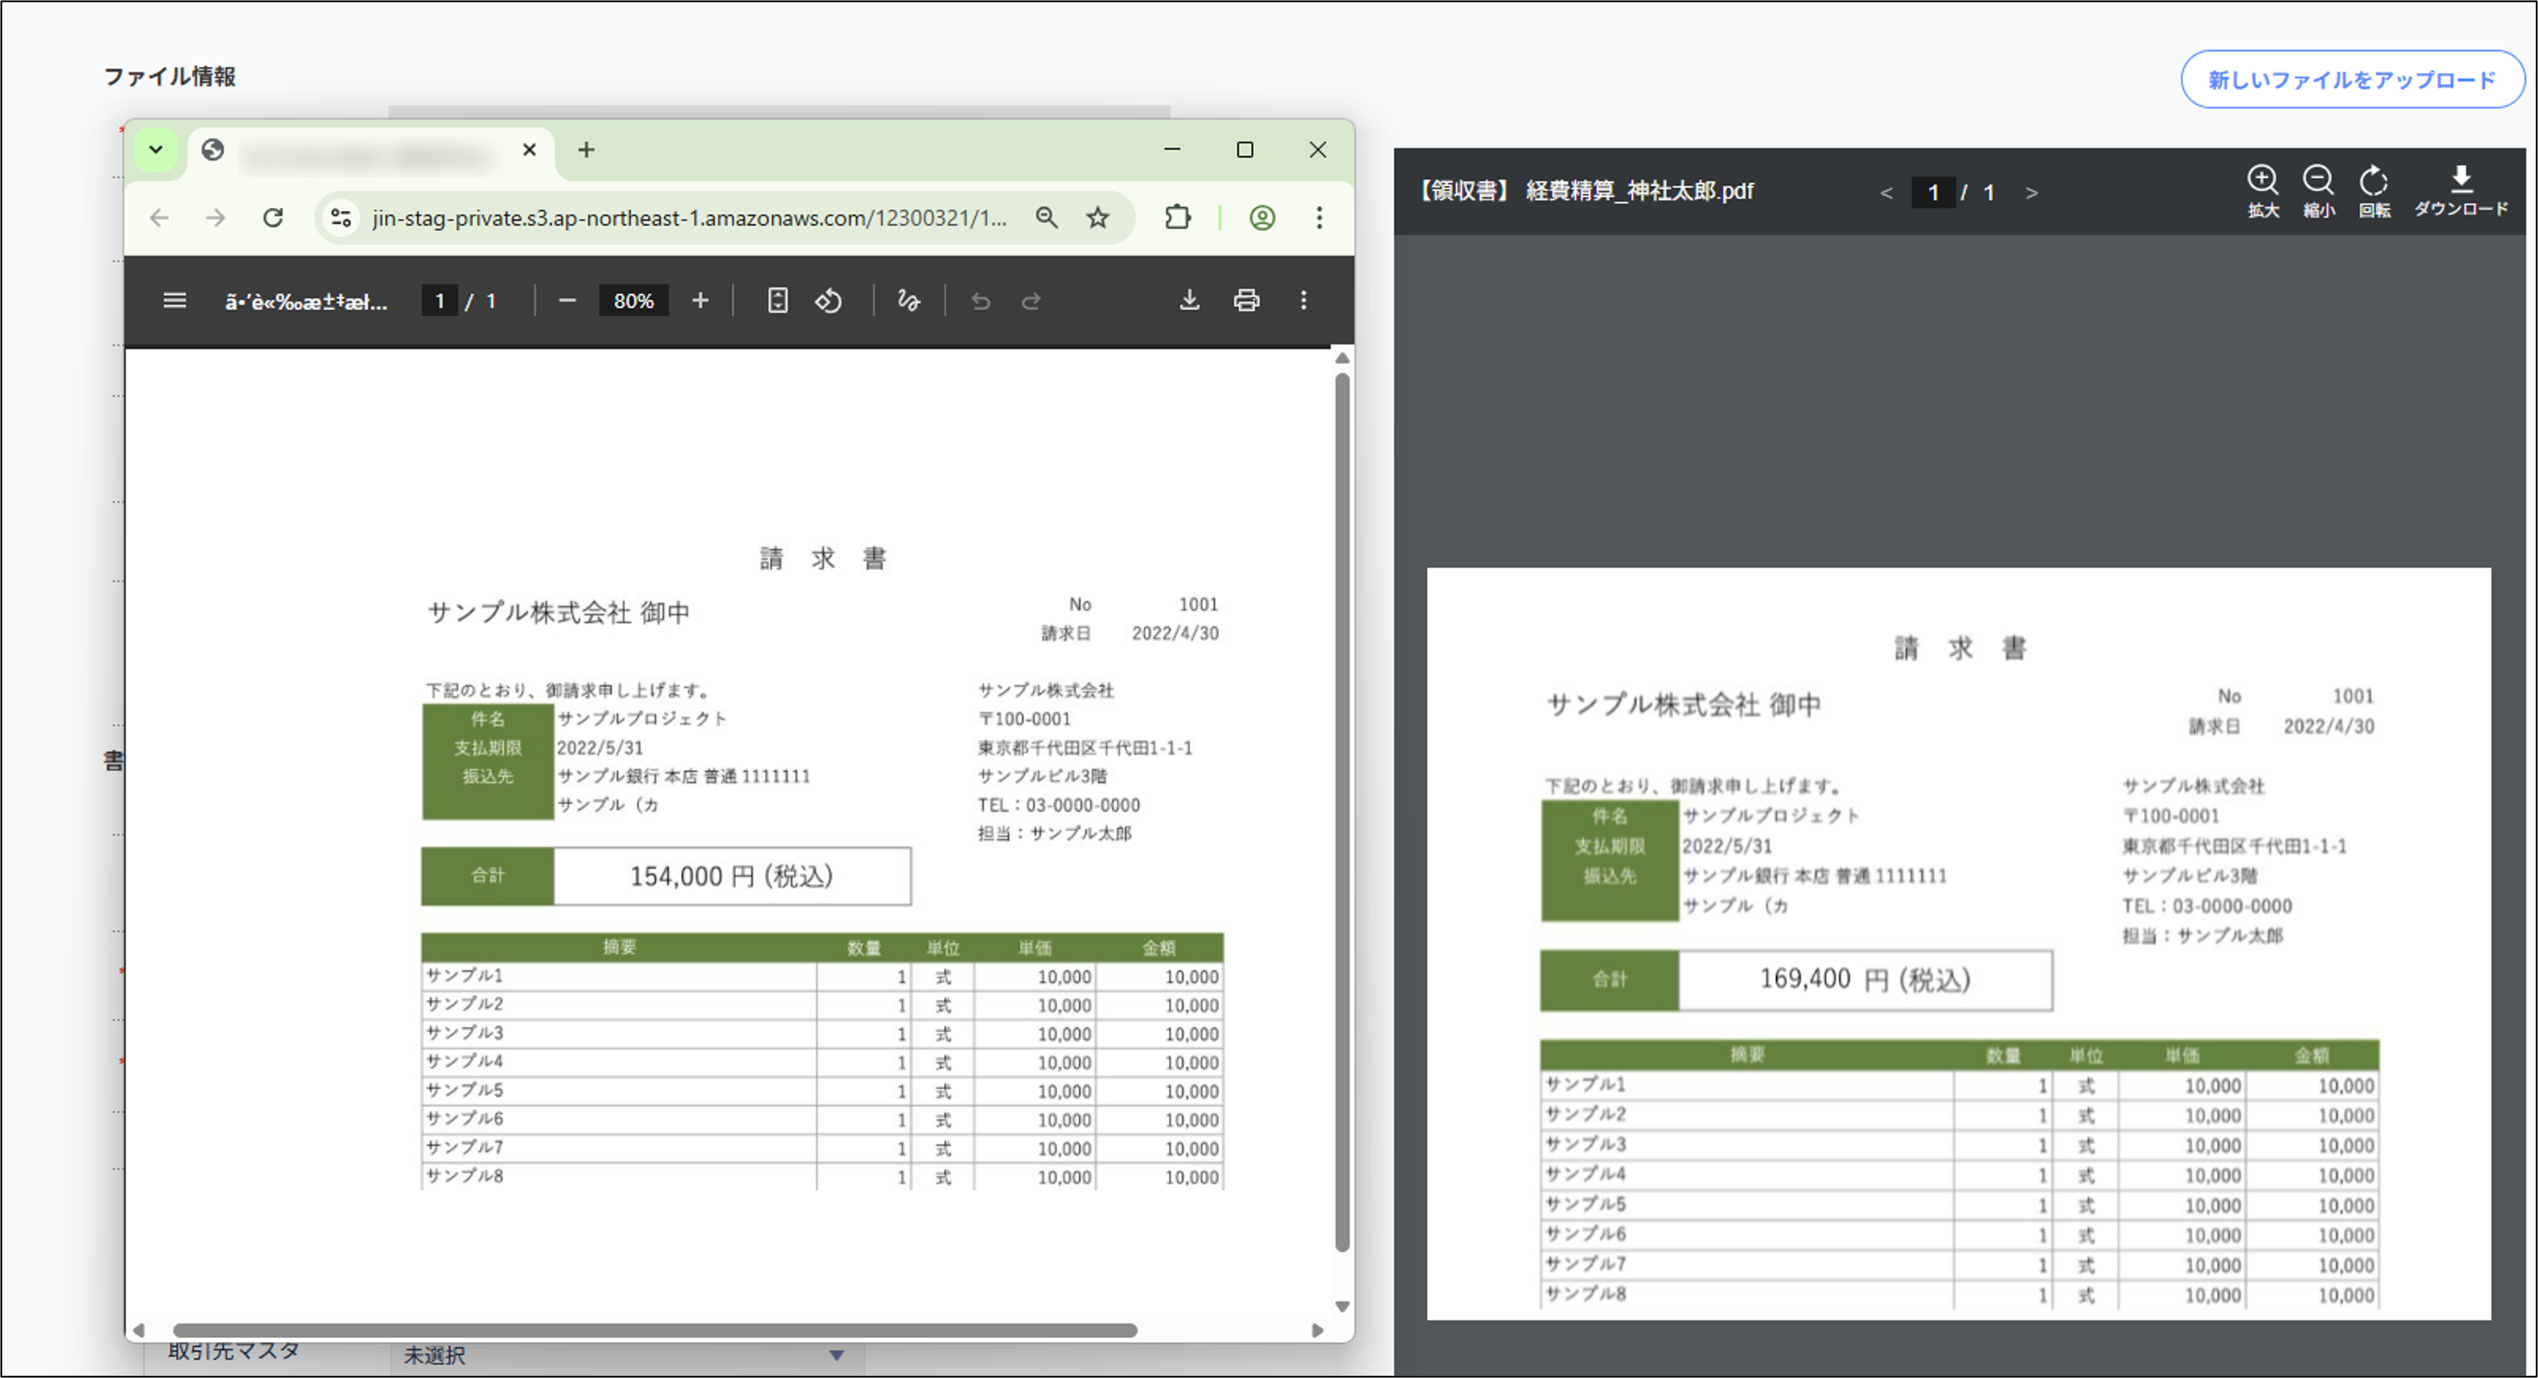2538x1378 pixels.
Task: Undo the last annotation in the PDF viewer
Action: [981, 301]
